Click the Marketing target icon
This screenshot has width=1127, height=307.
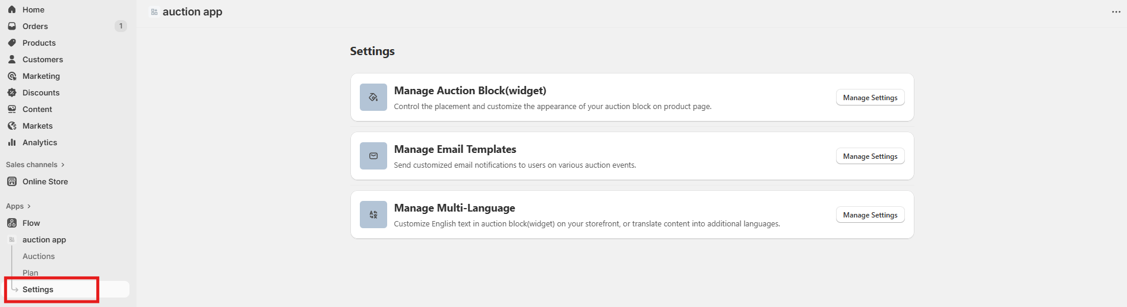click(x=12, y=76)
